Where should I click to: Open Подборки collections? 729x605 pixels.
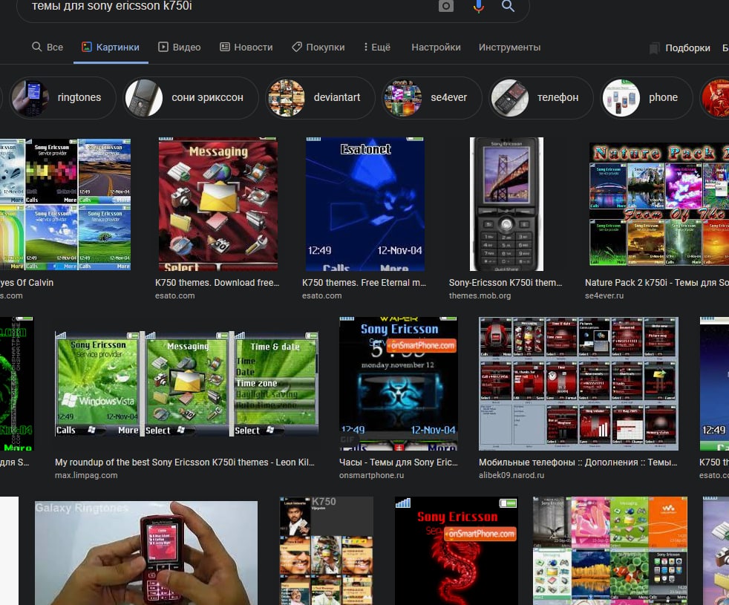point(687,48)
